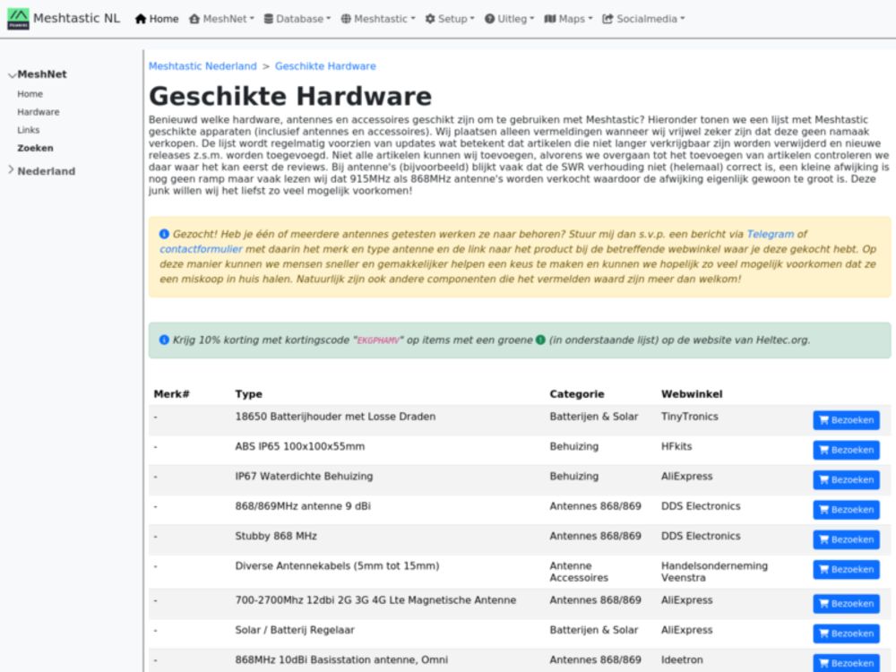The image size is (896, 672).
Task: Click the Diverse Antennekabels (5mm tot 15mm) text
Action: click(x=337, y=565)
